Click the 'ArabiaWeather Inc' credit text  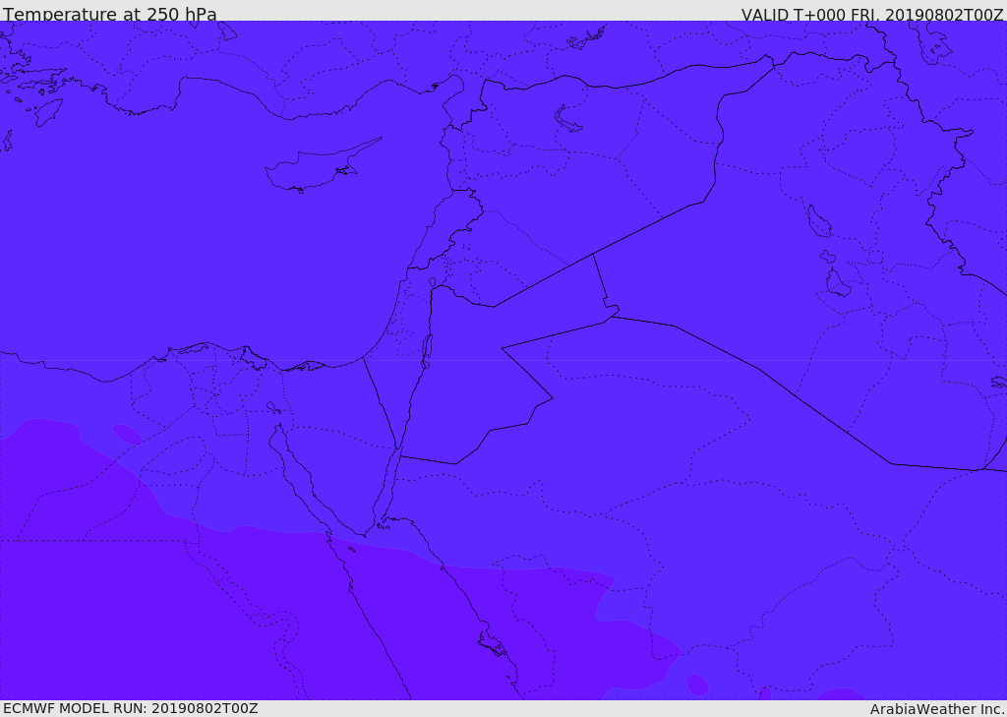coord(937,709)
